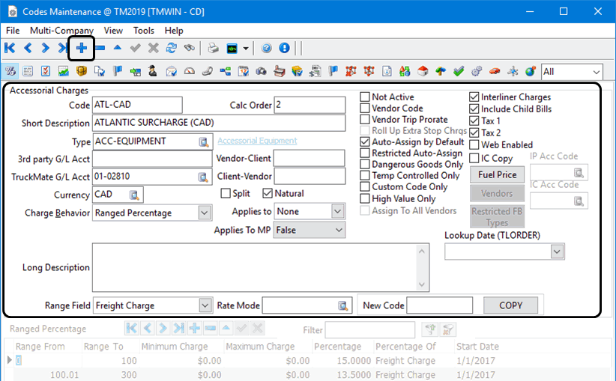Click into the Long Description text box
This screenshot has height=381, width=616.
(256, 267)
